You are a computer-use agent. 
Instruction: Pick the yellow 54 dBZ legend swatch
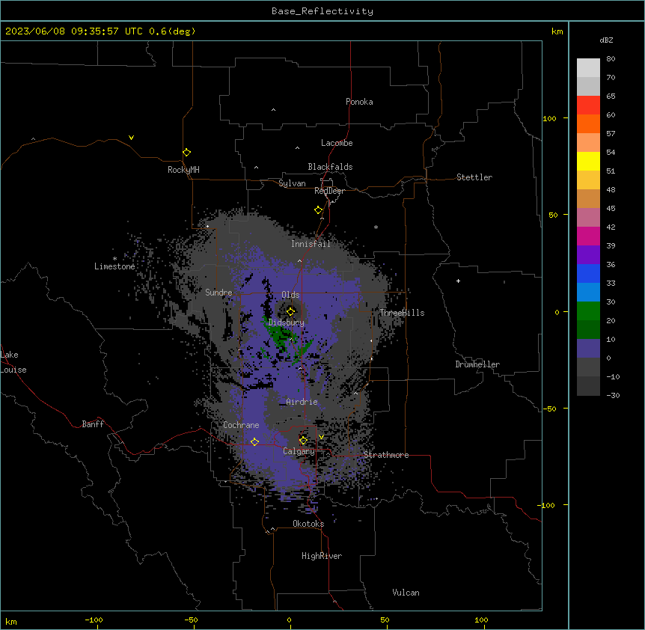coord(588,161)
